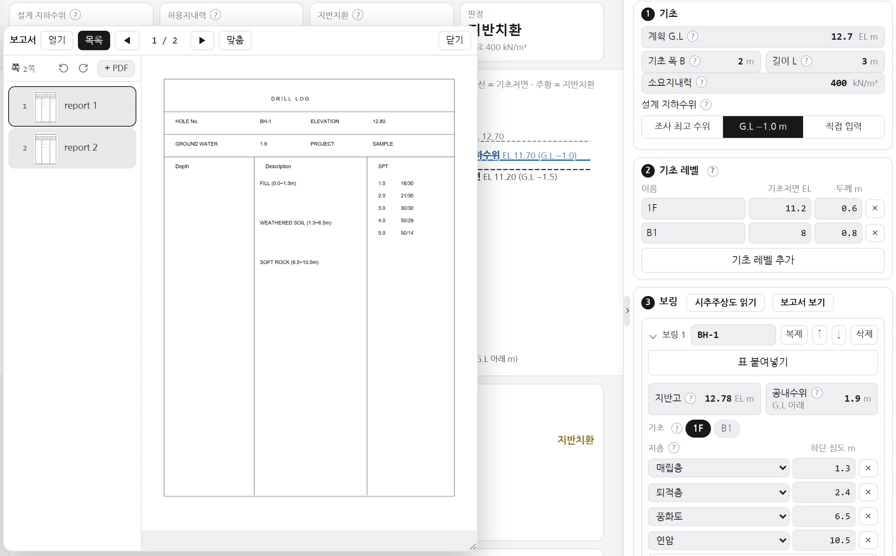896x556 pixels.
Task: Select 조사 최고 수위 groundwater option
Action: 682,127
